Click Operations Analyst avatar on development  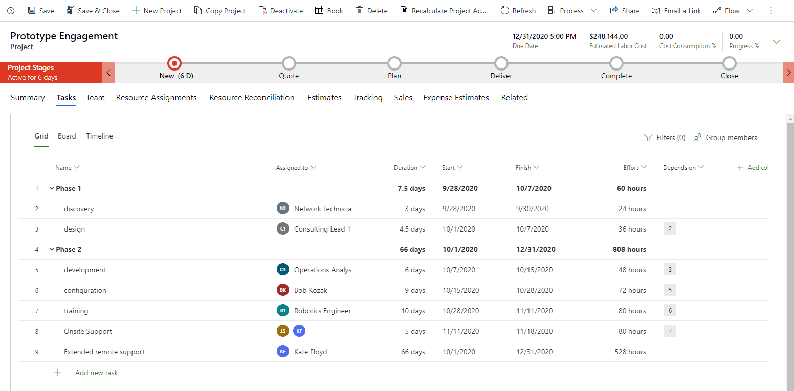tap(283, 270)
